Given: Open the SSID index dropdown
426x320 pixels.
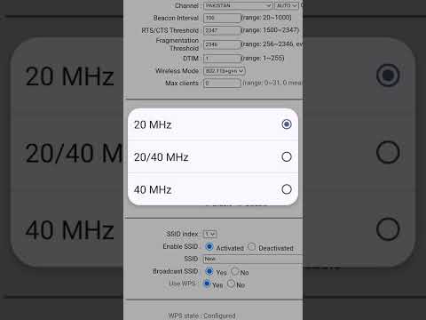Looking at the screenshot, I should (x=210, y=234).
